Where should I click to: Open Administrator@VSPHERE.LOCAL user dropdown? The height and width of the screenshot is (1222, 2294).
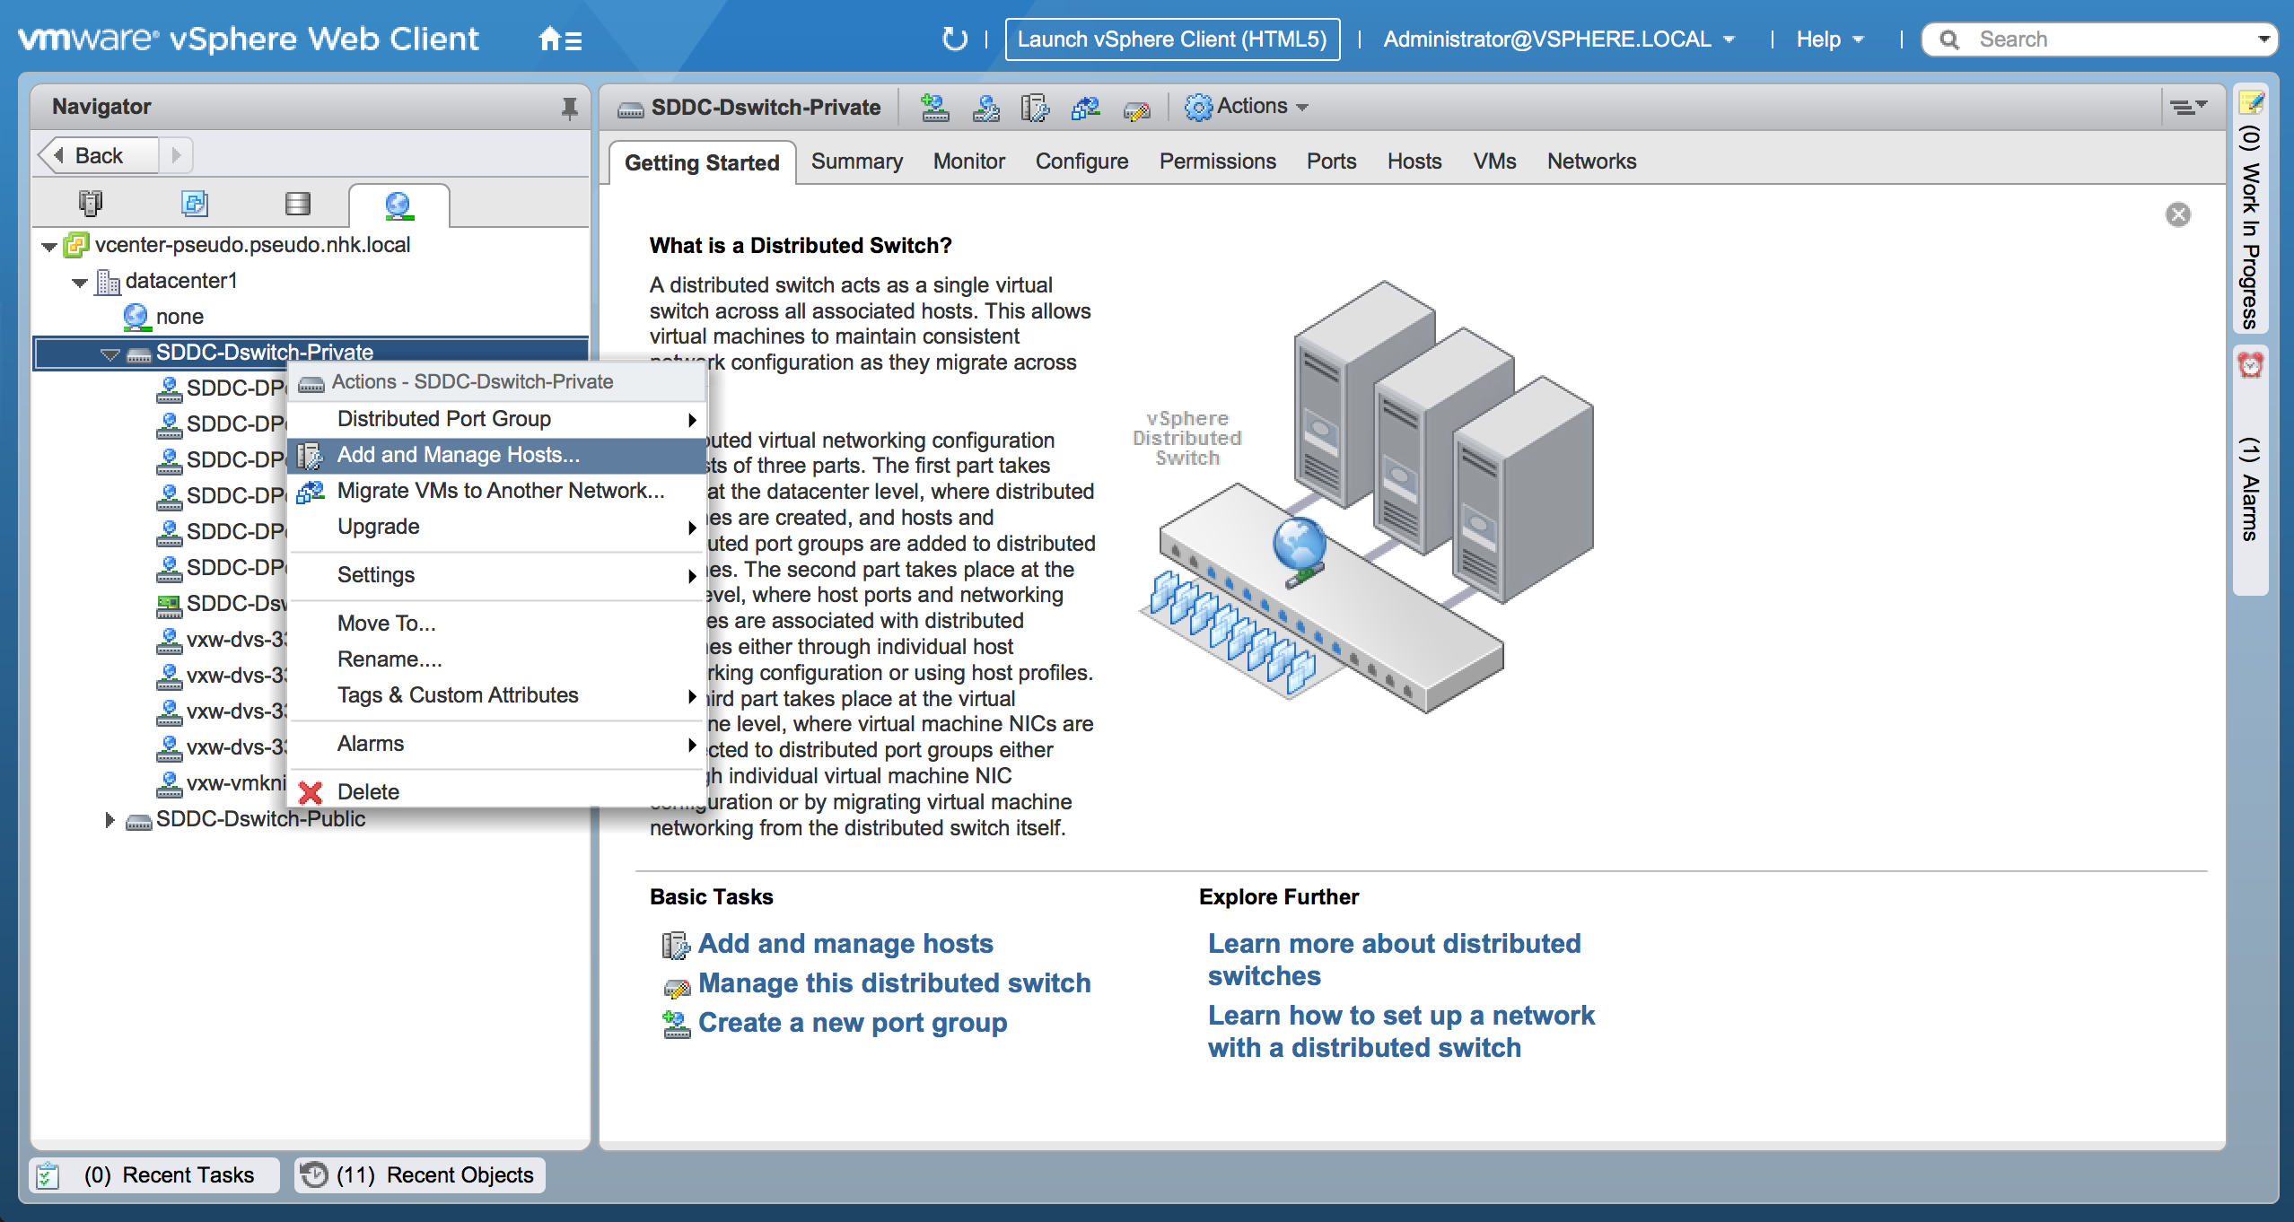pyautogui.click(x=1559, y=39)
